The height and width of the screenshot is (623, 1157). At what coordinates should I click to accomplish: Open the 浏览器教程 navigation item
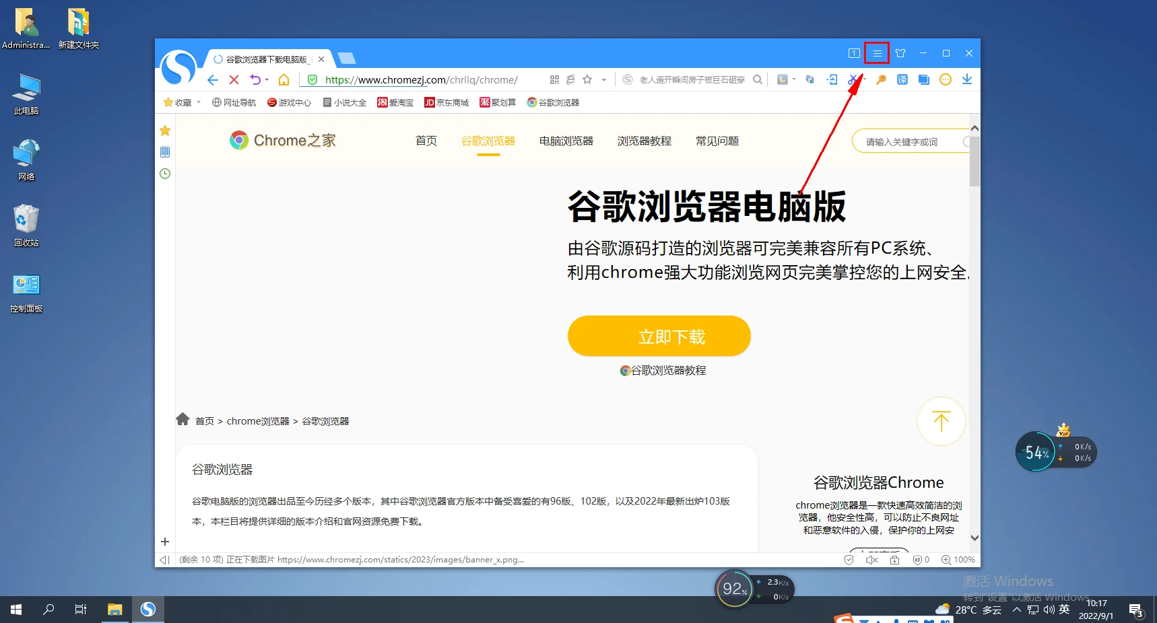644,141
